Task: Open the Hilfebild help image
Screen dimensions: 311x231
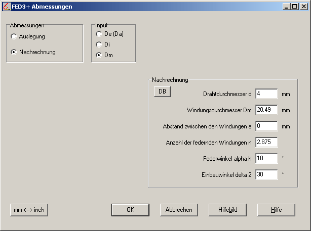Action: (x=227, y=210)
